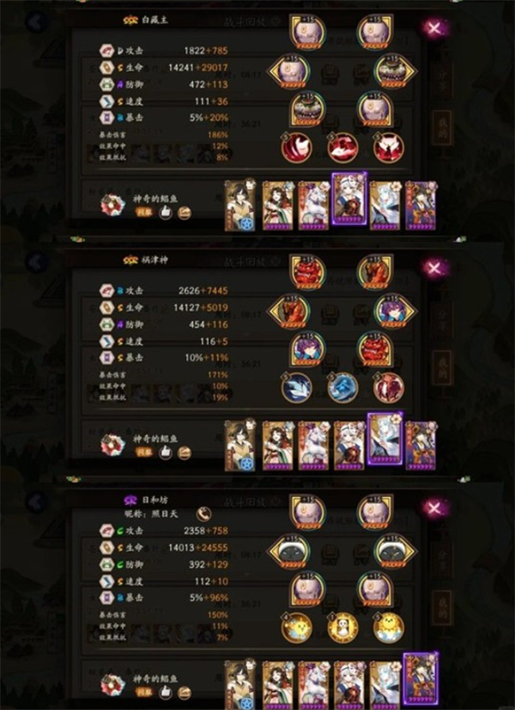Click the 暴击 card icon in 日和坊 panel
515x710 pixels.
106,598
